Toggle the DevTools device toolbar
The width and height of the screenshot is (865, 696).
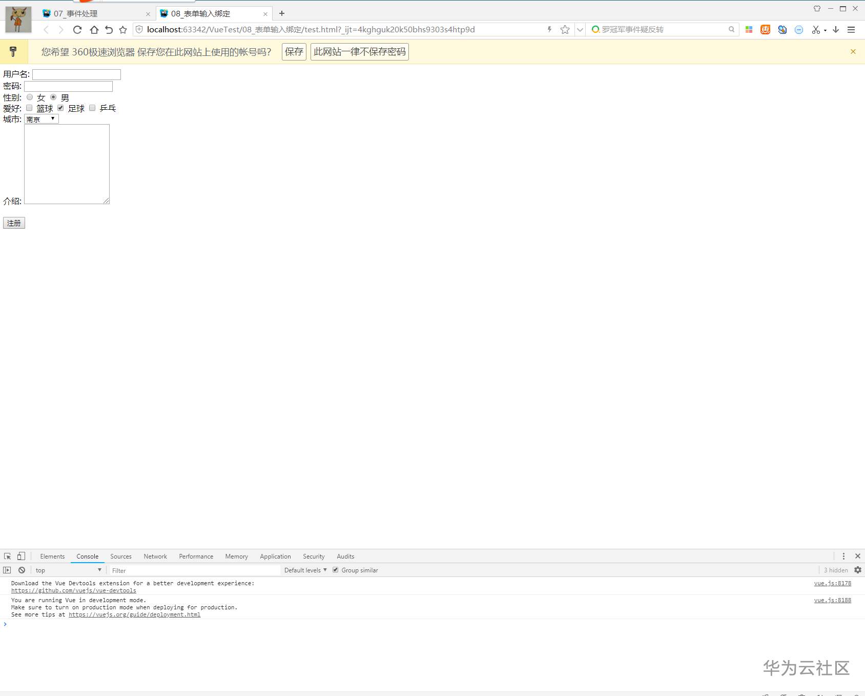click(x=21, y=556)
